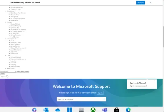The image size is (164, 112).
Task: Open Microsoft Cloud link
Action: [x=15, y=24]
